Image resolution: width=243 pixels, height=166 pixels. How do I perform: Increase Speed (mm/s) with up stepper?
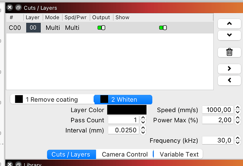pyautogui.click(x=238, y=107)
